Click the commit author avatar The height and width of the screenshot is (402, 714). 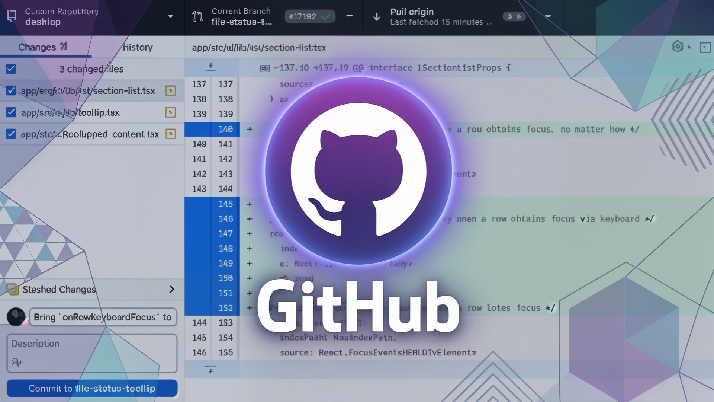tap(16, 317)
